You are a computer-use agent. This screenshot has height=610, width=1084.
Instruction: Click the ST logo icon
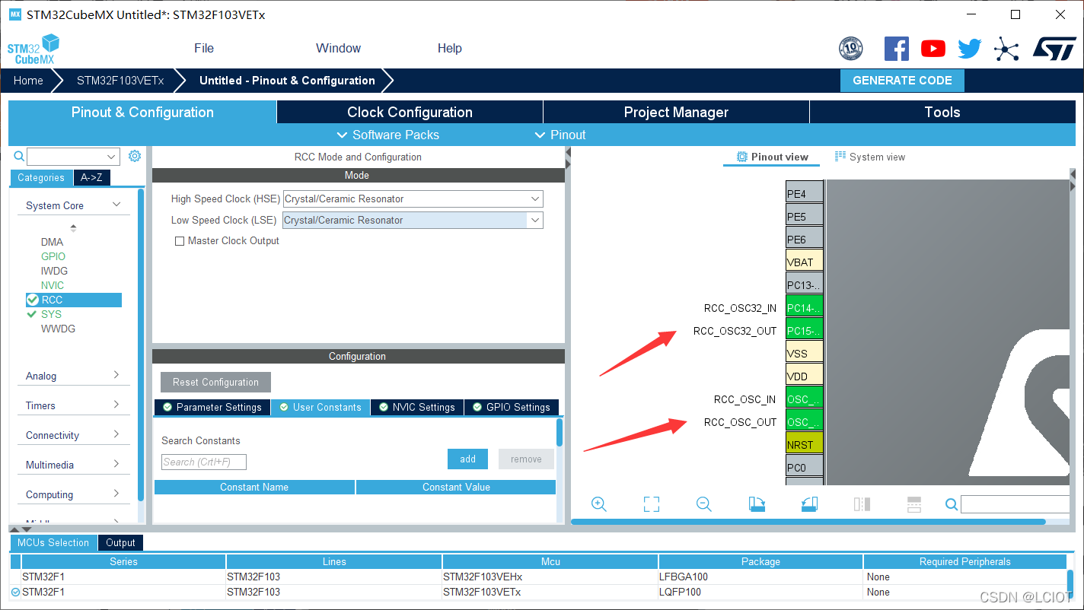point(1054,49)
